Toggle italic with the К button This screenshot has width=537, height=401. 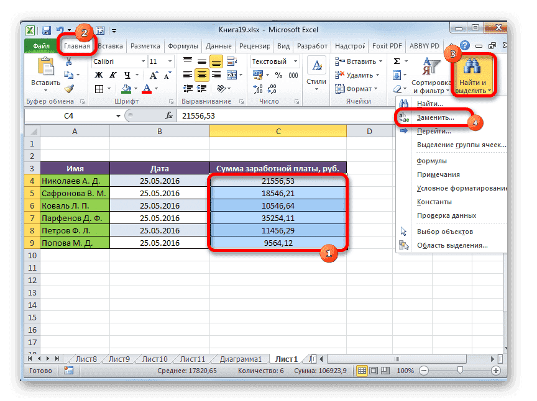[x=112, y=74]
